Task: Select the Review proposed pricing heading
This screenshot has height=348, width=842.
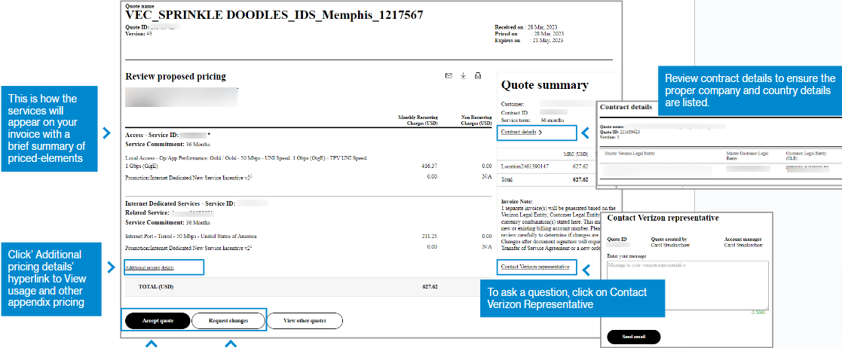Action: click(x=175, y=77)
